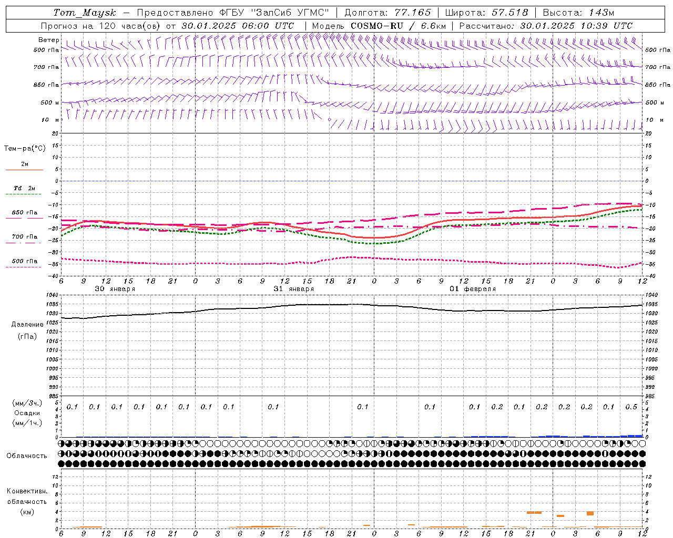
Task: Click the Td 2м dew point legend entry
Action: [x=24, y=188]
